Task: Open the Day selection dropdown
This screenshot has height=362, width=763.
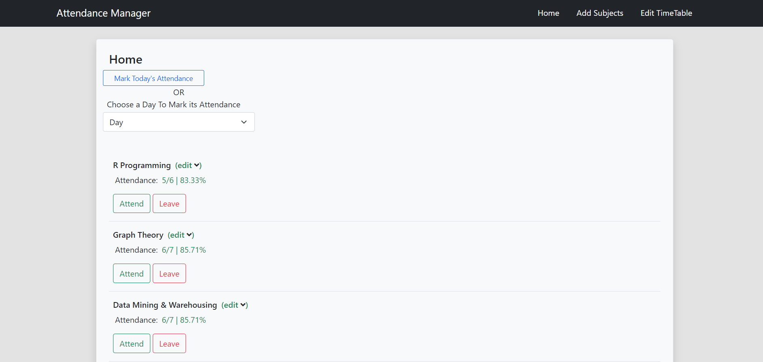Action: coord(179,122)
